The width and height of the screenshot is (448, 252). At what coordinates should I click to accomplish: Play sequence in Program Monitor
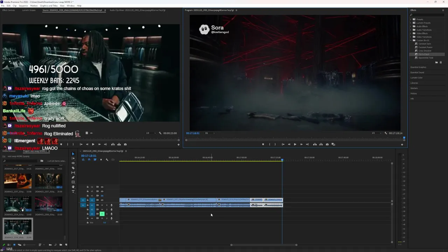click(295, 144)
